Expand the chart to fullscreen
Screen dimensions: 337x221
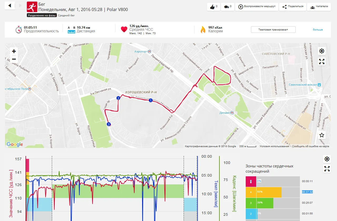[x=327, y=169]
